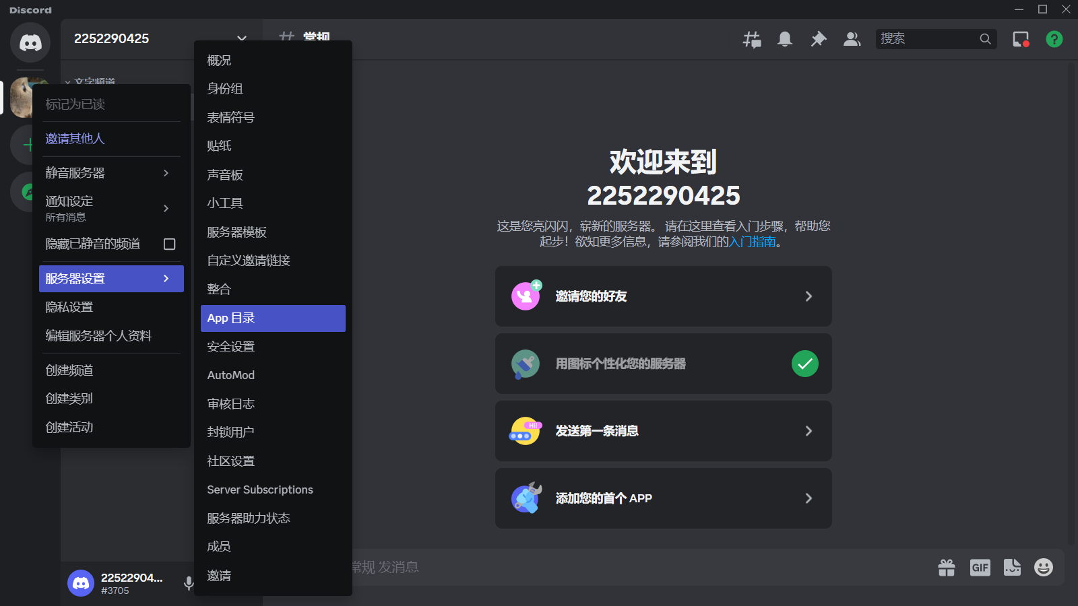Choose 创建频道 from context menu

pos(111,370)
